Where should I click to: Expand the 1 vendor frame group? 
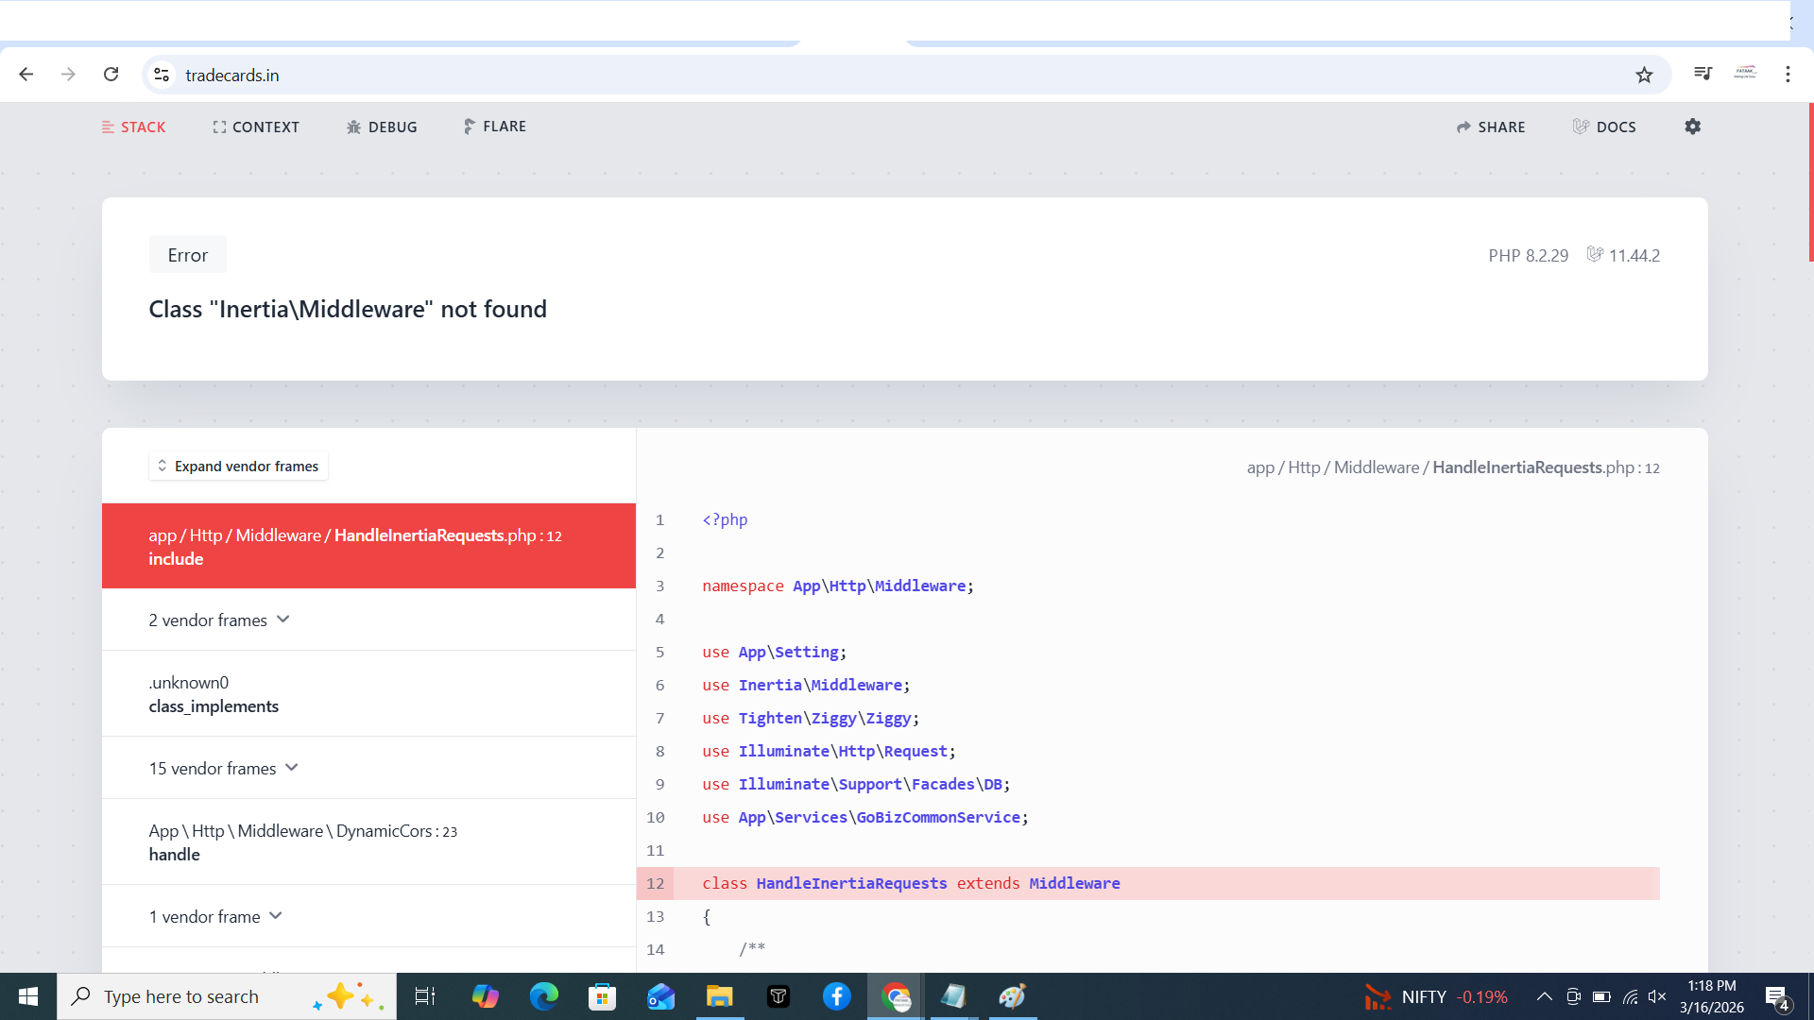(x=215, y=916)
